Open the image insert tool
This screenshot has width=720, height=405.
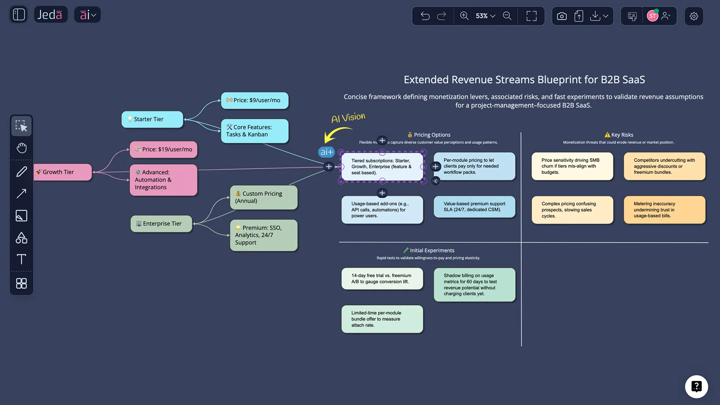tap(21, 215)
